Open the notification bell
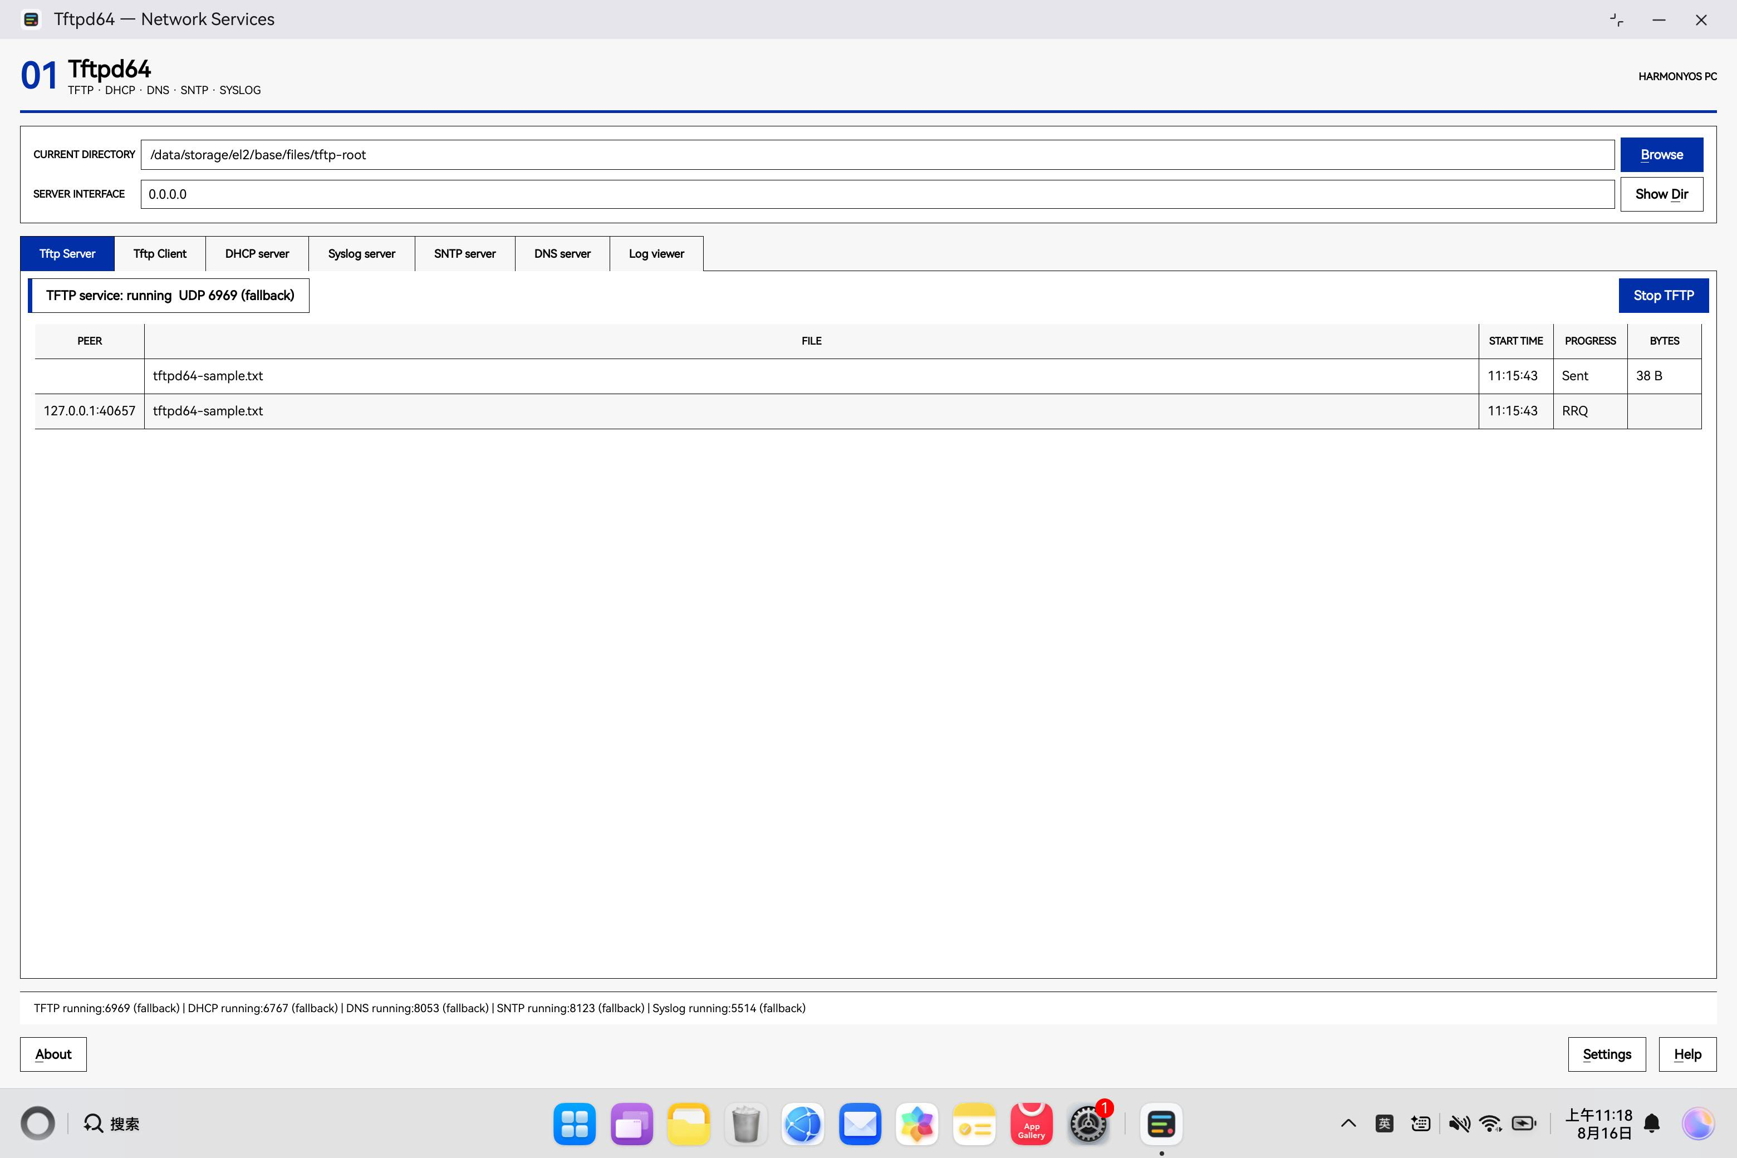 [1652, 1124]
